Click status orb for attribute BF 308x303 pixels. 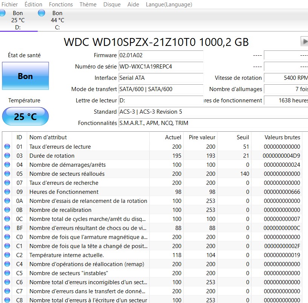pyautogui.click(x=7, y=228)
